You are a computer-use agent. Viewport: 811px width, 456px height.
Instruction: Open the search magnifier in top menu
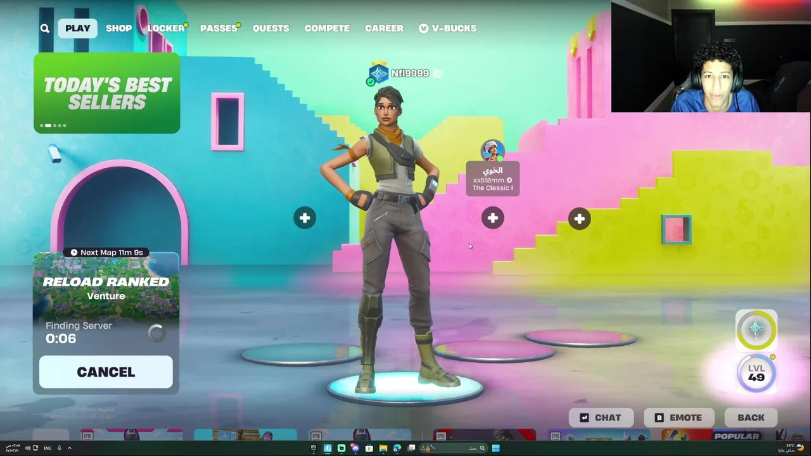pos(44,28)
